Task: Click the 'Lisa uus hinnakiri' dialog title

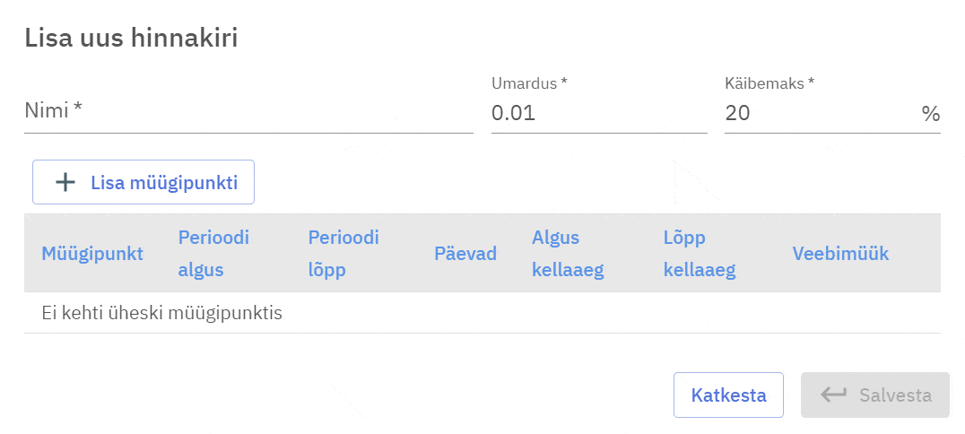Action: coord(131,38)
